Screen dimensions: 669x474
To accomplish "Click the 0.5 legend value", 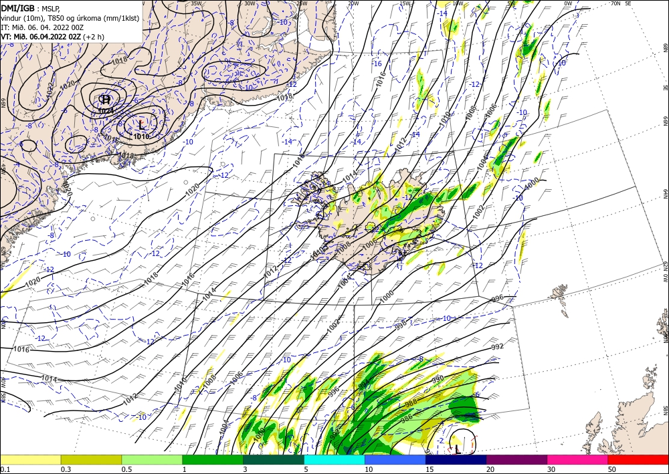I will click(126, 469).
